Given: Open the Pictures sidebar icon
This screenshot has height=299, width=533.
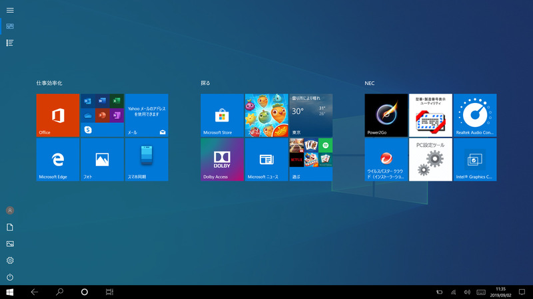Looking at the screenshot, I should click(10, 244).
